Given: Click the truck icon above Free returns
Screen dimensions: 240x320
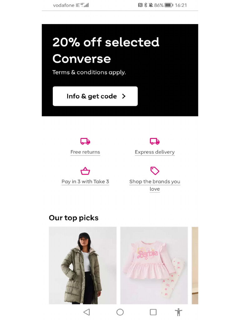Looking at the screenshot, I should pyautogui.click(x=85, y=141).
